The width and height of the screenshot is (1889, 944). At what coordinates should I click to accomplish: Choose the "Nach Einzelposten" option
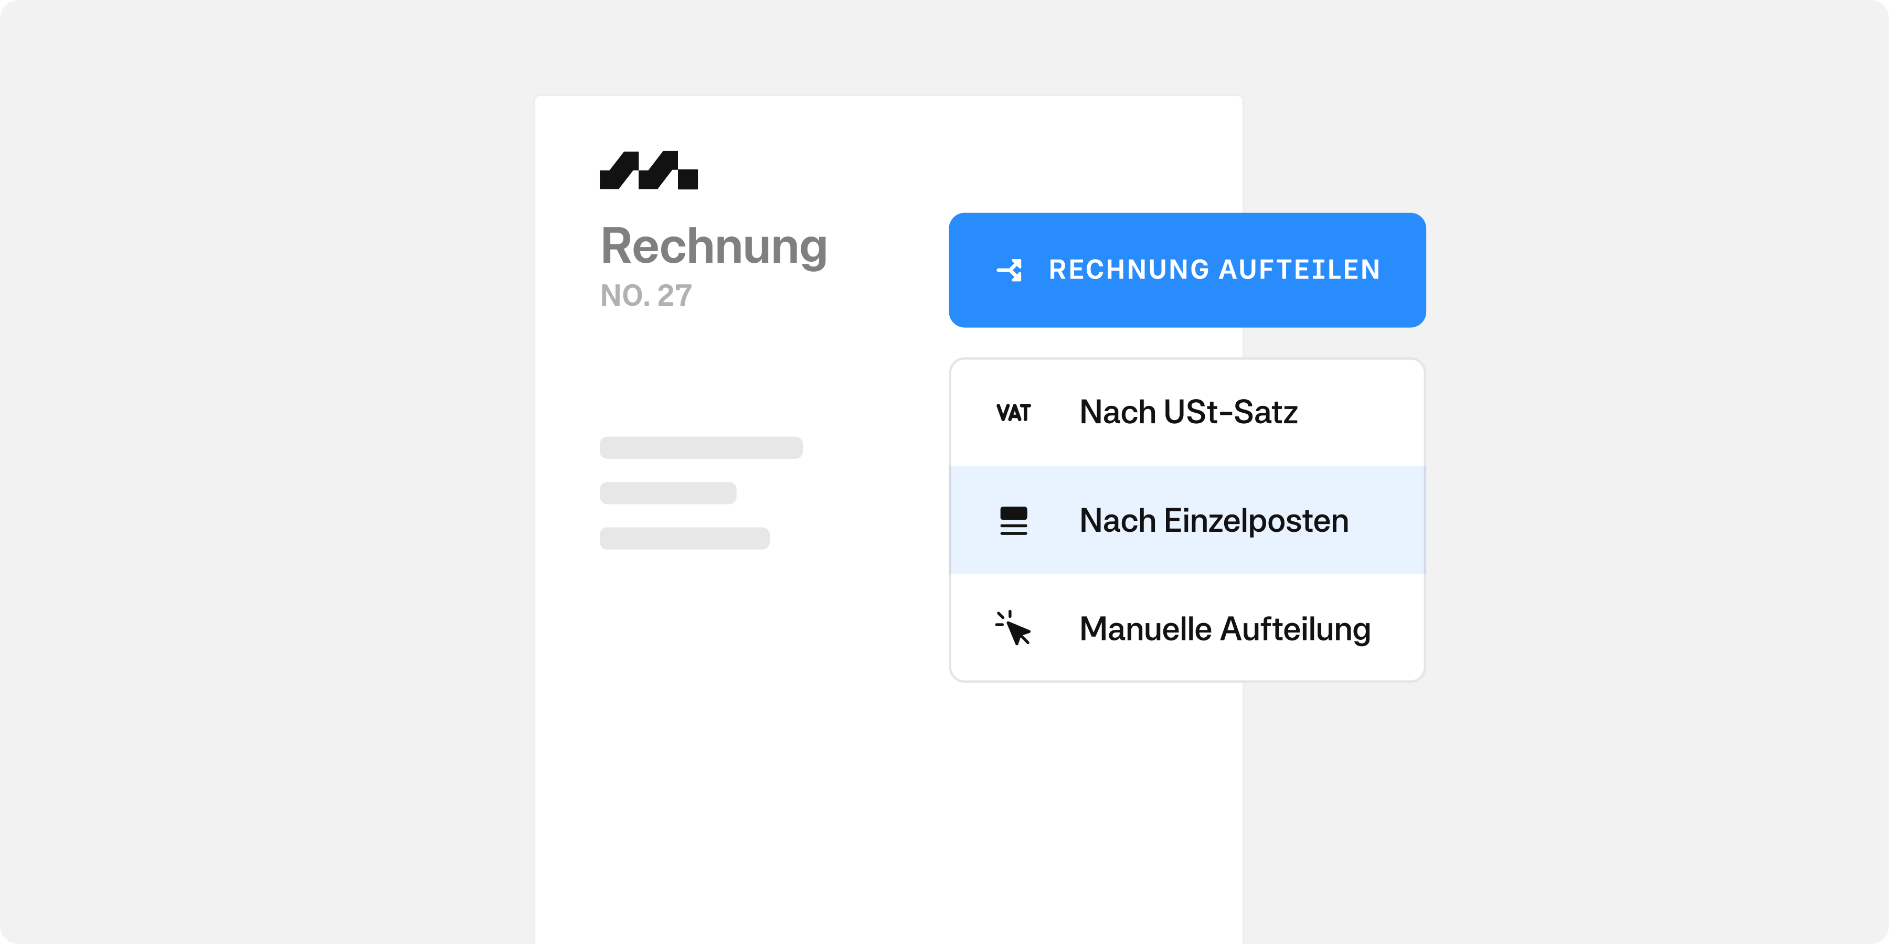point(1214,520)
